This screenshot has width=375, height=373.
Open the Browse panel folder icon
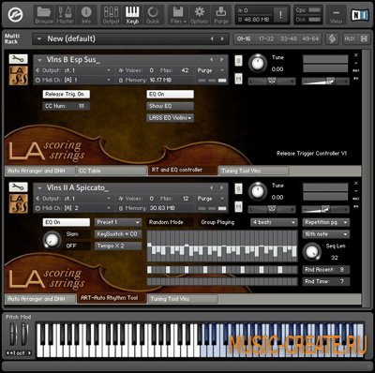(43, 15)
